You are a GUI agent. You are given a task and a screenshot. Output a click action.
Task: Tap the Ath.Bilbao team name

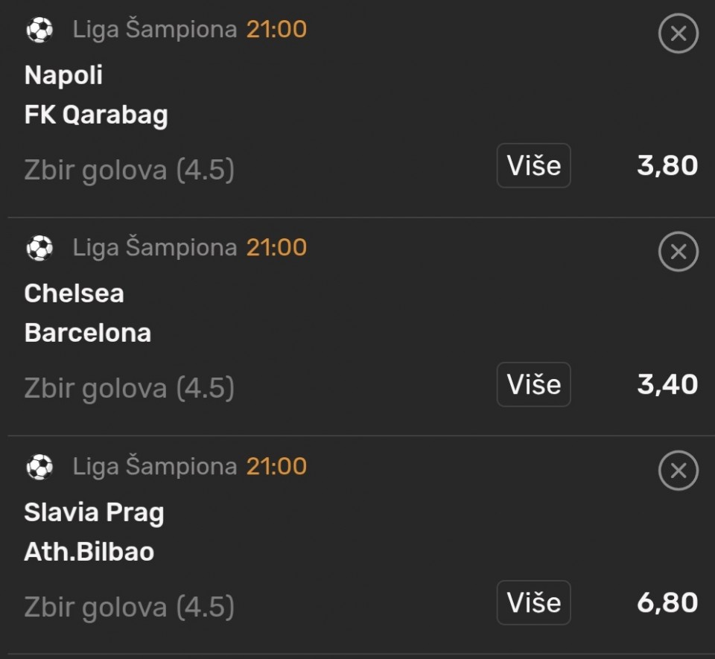(89, 552)
